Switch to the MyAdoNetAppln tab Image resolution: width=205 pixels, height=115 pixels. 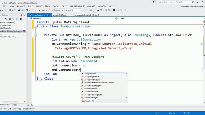60,15
